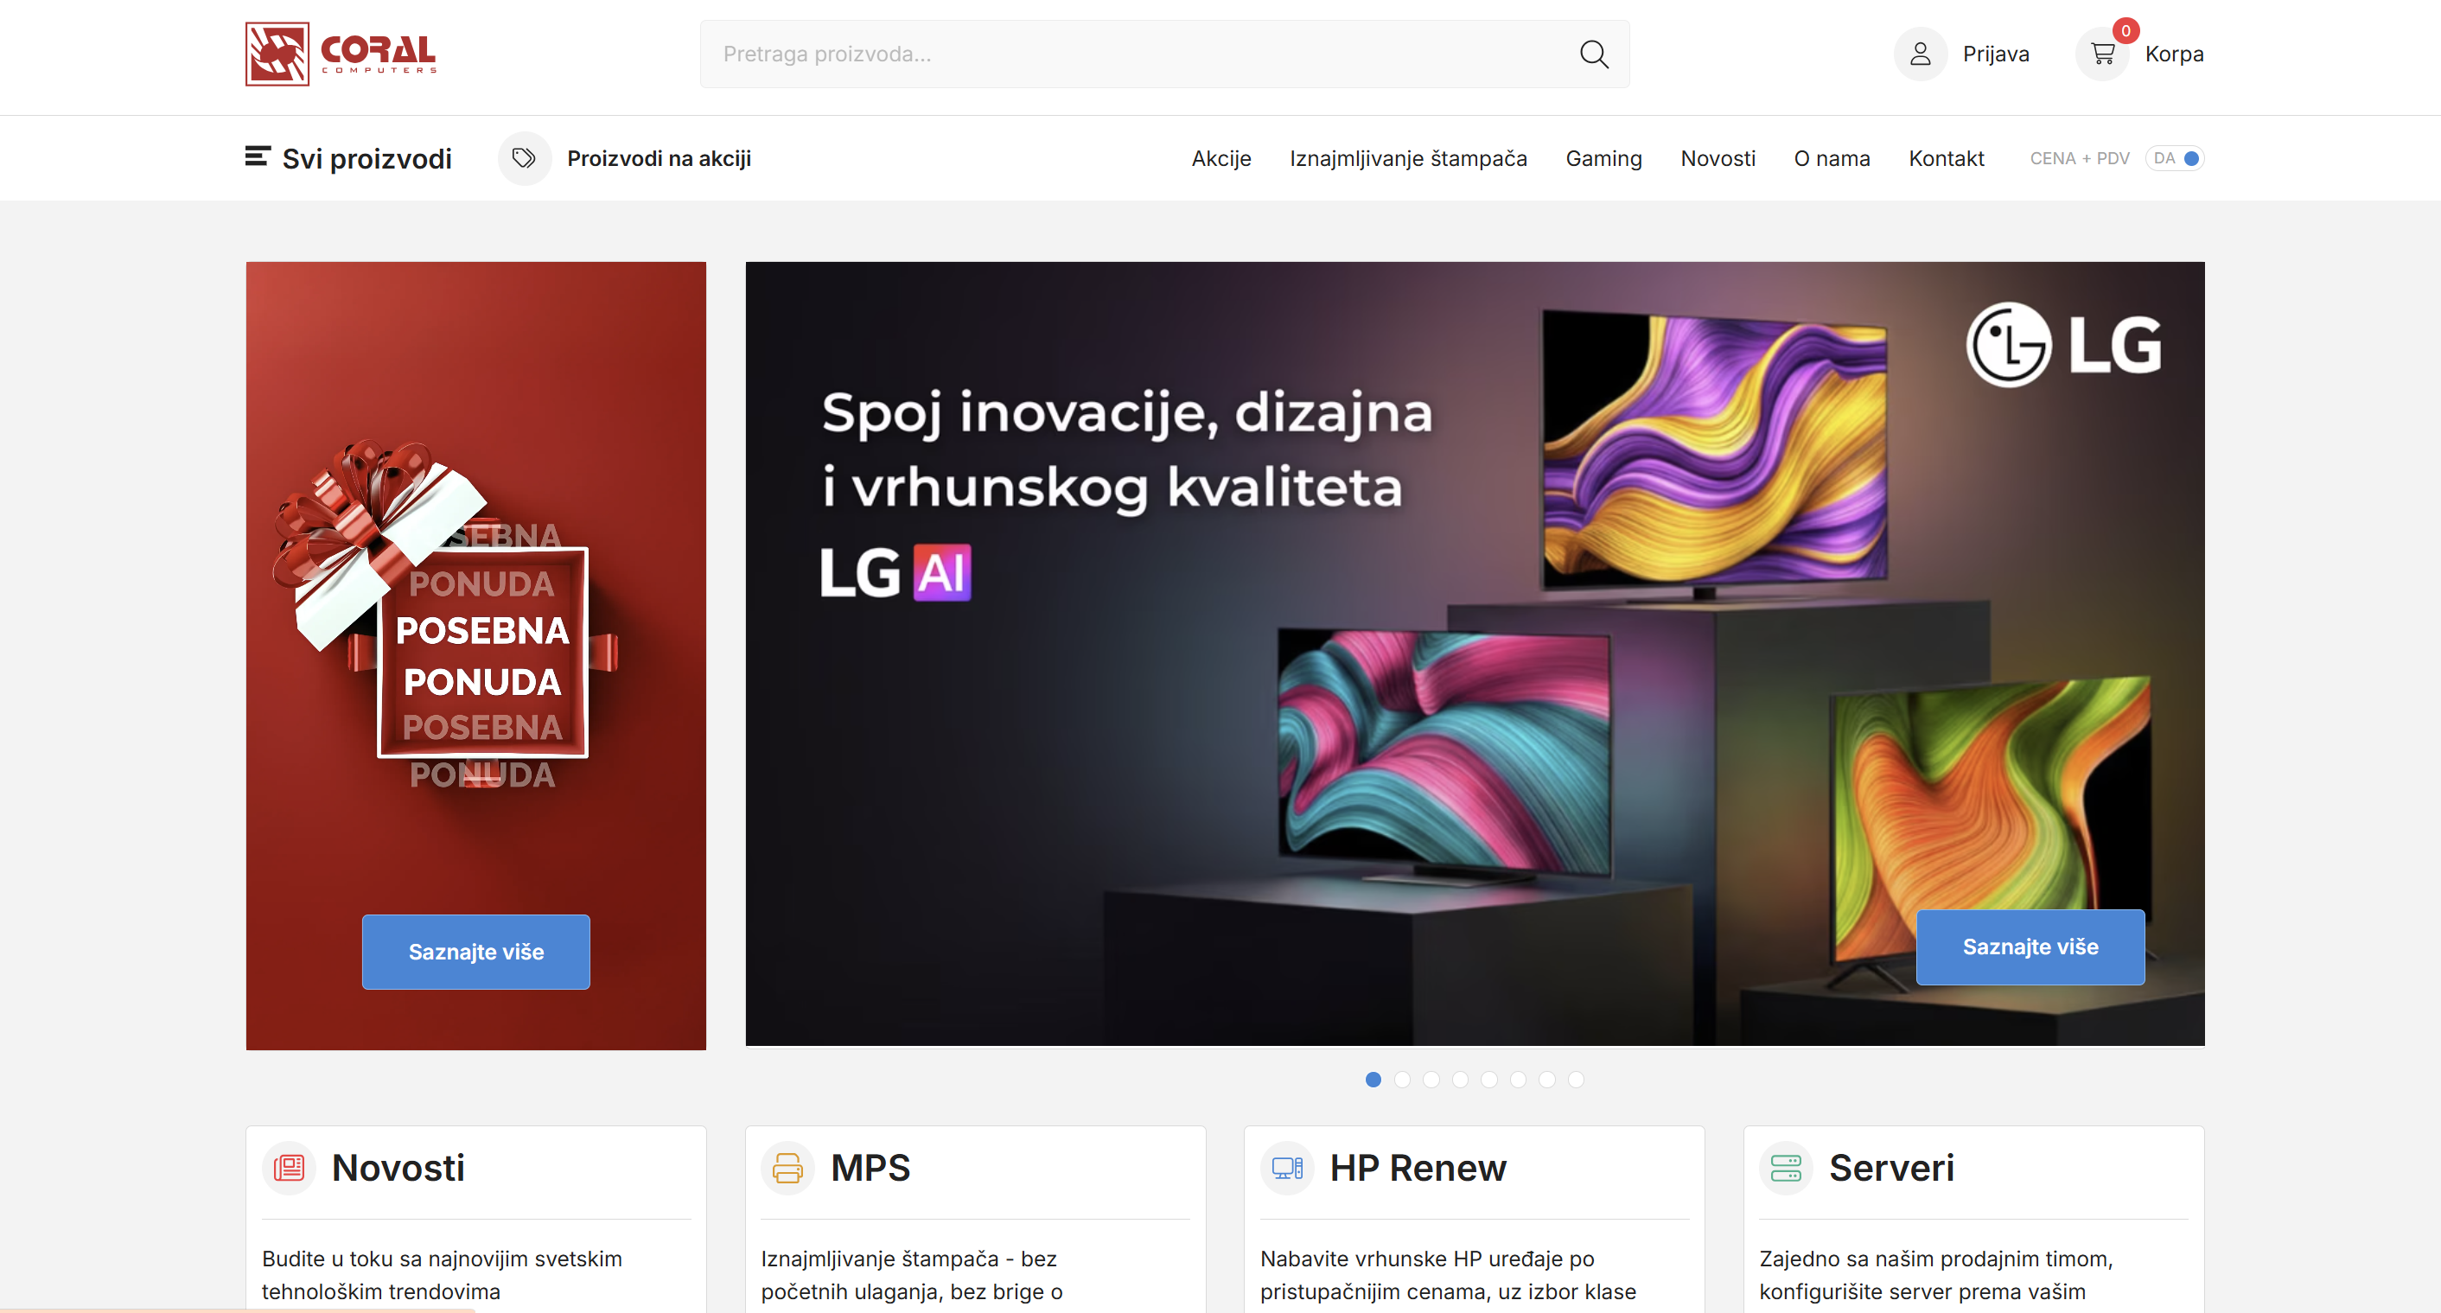Select the fourth carousel slide dot
Image resolution: width=2441 pixels, height=1313 pixels.
click(1460, 1079)
